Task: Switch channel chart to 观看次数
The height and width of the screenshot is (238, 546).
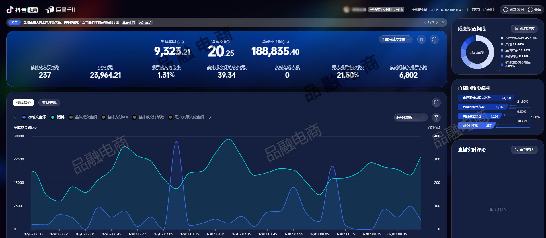Action: pos(524,29)
